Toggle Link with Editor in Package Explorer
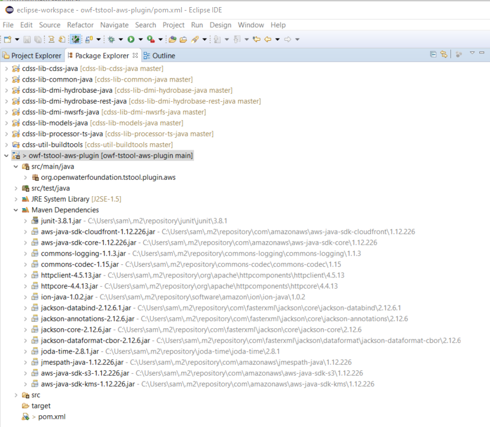The width and height of the screenshot is (490, 427). pyautogui.click(x=444, y=54)
